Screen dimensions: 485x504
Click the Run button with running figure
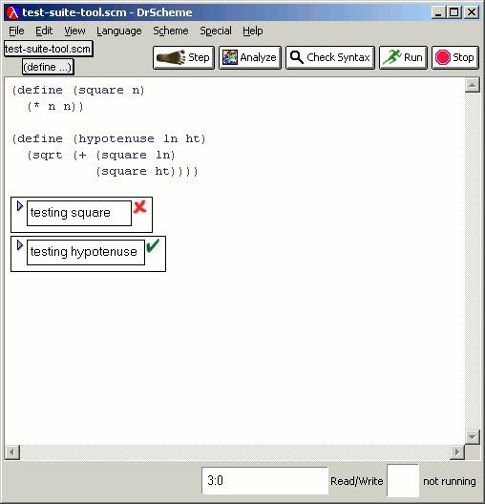[x=403, y=57]
